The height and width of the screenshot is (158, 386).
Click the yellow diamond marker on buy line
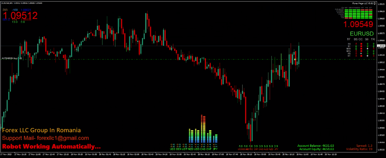[295, 59]
